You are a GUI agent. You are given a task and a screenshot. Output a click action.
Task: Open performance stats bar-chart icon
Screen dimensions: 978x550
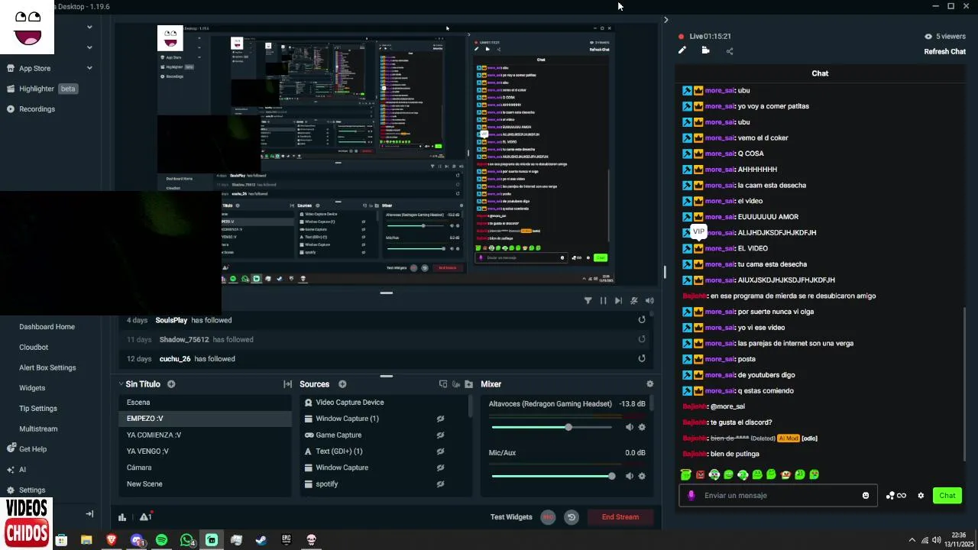pos(122,517)
